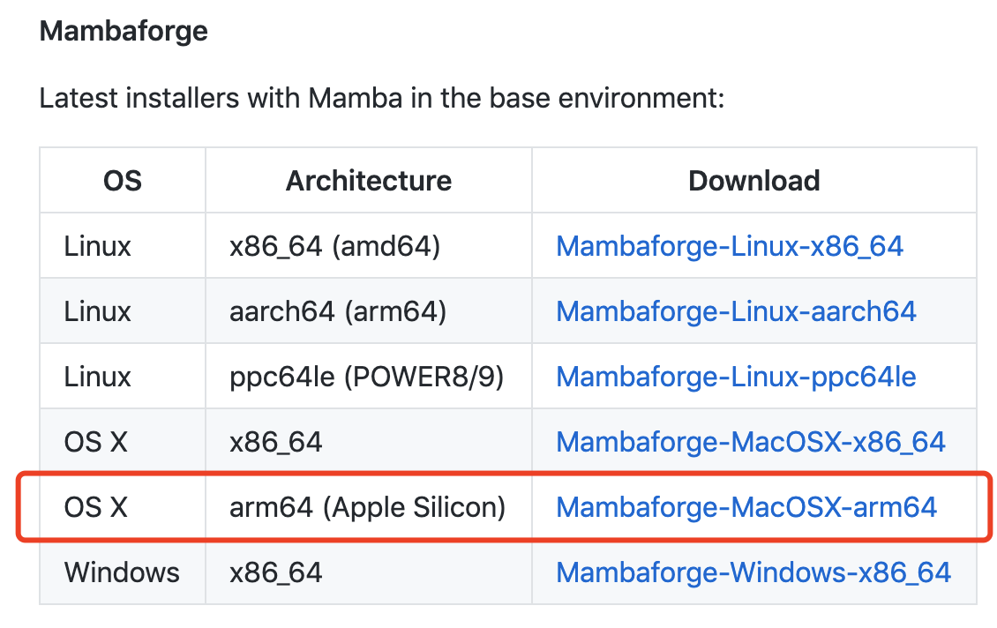Viewport: 997px width, 628px height.
Task: Click the Architecture column header
Action: point(369,181)
